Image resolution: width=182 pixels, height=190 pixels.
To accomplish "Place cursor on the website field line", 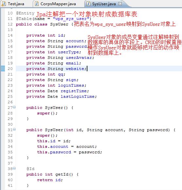I will [x=99, y=69].
